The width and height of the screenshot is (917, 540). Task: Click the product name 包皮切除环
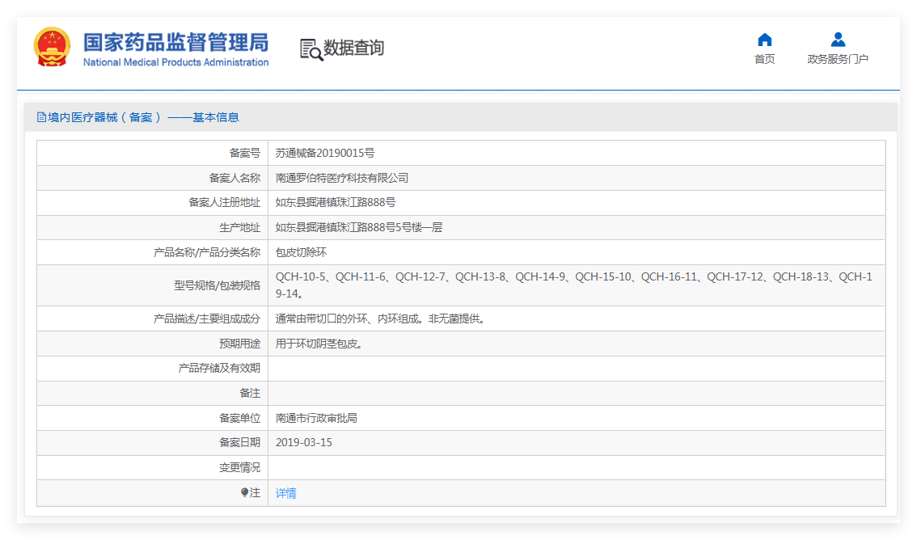(301, 252)
